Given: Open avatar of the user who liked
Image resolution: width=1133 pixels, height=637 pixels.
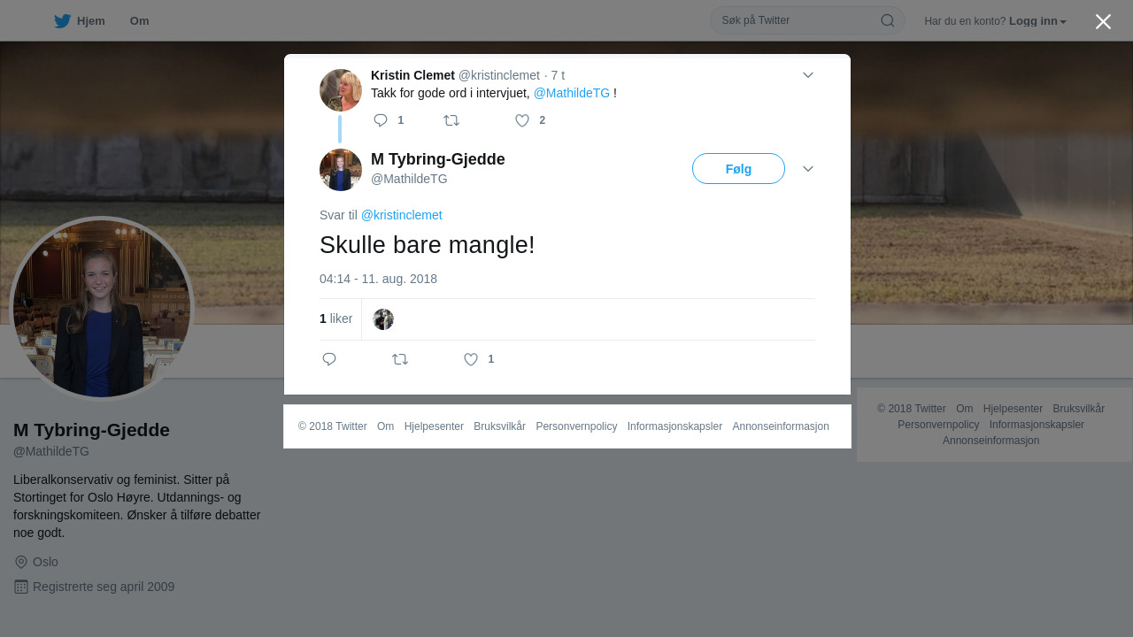Looking at the screenshot, I should pyautogui.click(x=383, y=319).
